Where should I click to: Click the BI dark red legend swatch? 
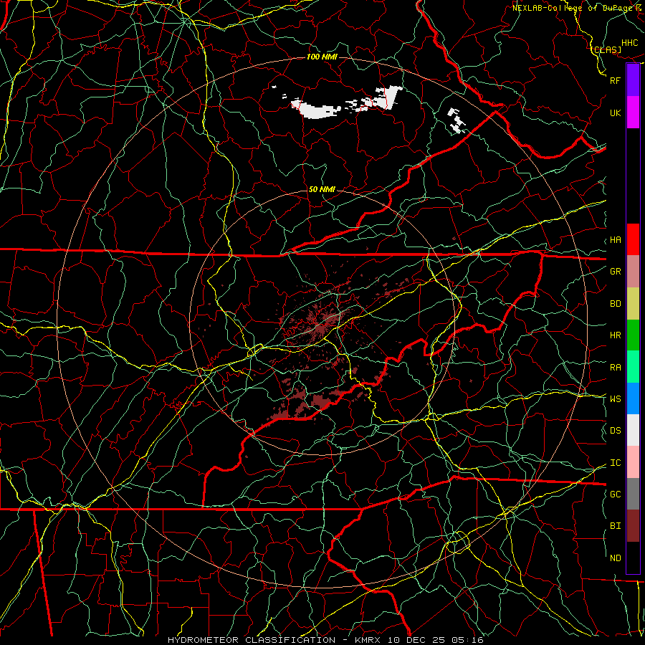coord(633,526)
